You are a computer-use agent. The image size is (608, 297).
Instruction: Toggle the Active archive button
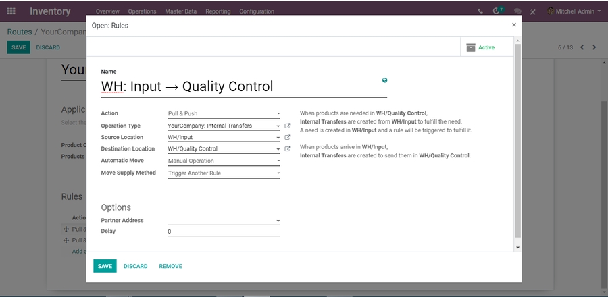point(481,48)
